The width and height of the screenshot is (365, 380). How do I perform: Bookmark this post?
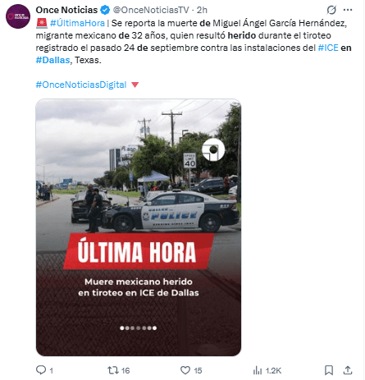click(x=329, y=370)
